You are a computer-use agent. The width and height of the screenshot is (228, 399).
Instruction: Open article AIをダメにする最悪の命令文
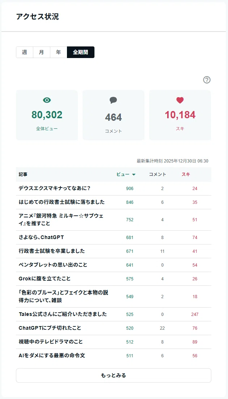pyautogui.click(x=52, y=355)
